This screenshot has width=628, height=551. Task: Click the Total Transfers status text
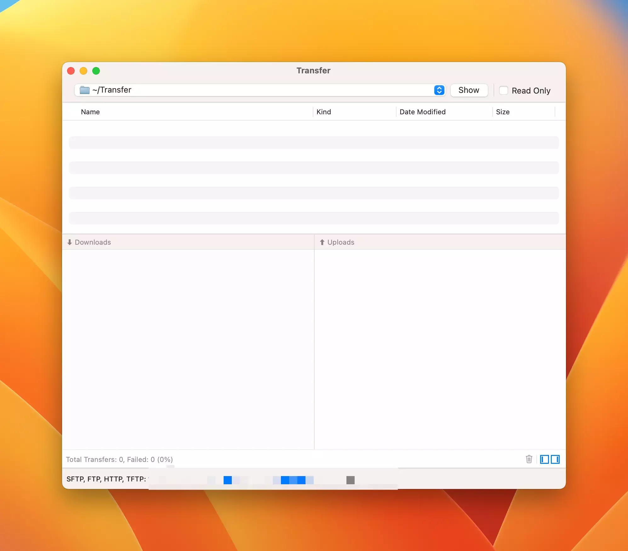119,459
